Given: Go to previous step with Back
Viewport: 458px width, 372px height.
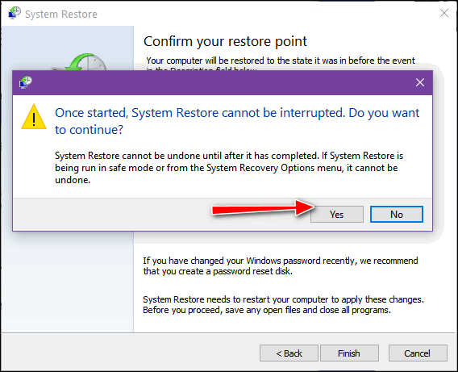Looking at the screenshot, I should (289, 353).
